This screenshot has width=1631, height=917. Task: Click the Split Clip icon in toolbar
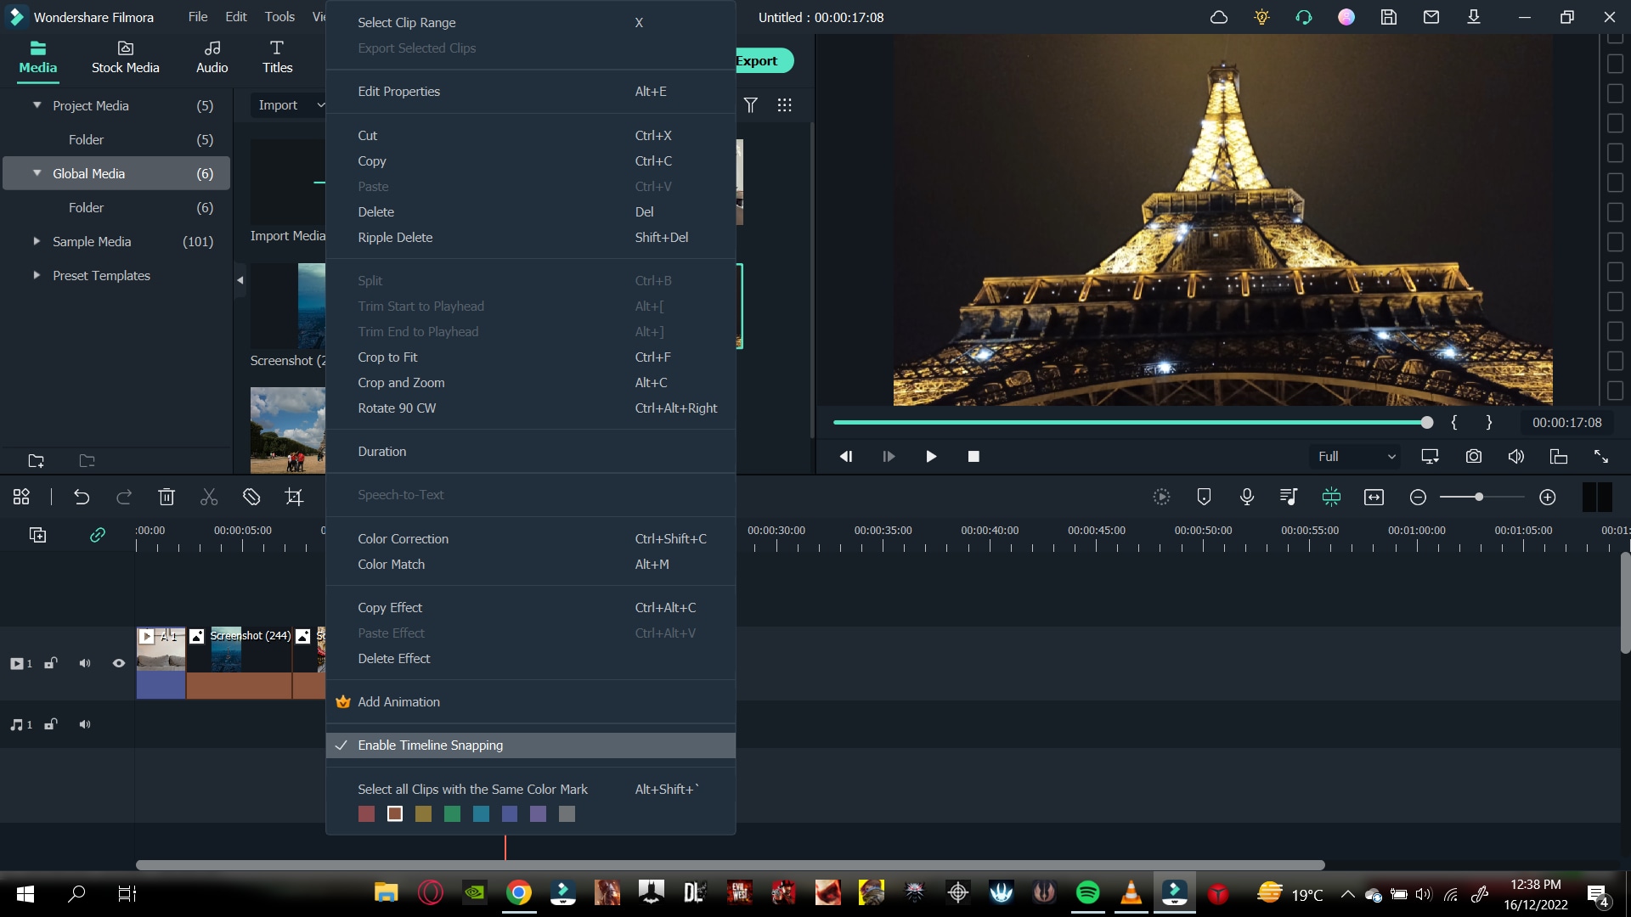coord(208,497)
